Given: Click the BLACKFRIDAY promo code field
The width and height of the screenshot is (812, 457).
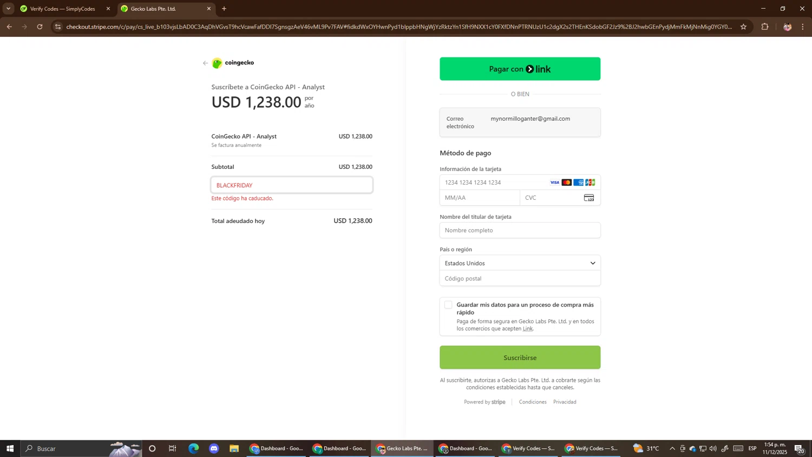Looking at the screenshot, I should (292, 185).
